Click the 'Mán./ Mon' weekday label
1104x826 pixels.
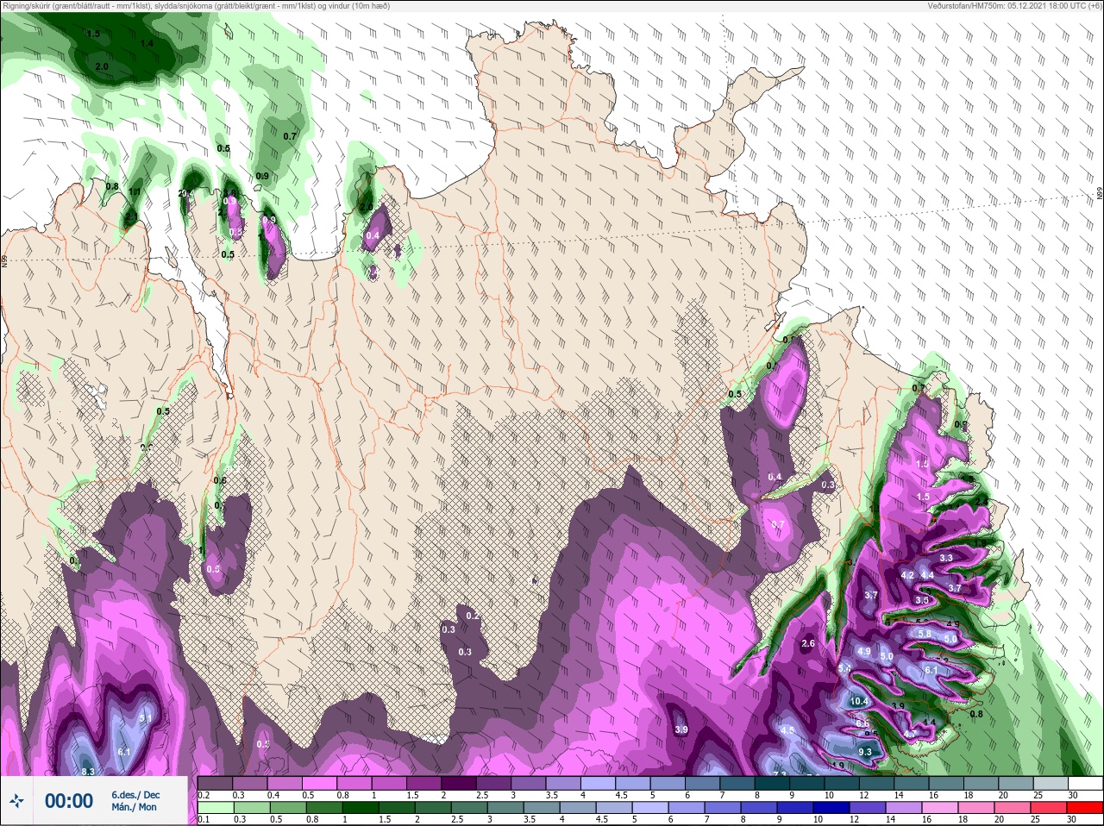click(134, 807)
